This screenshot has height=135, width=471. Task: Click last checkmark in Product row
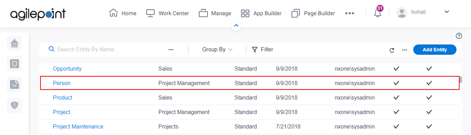point(429,98)
